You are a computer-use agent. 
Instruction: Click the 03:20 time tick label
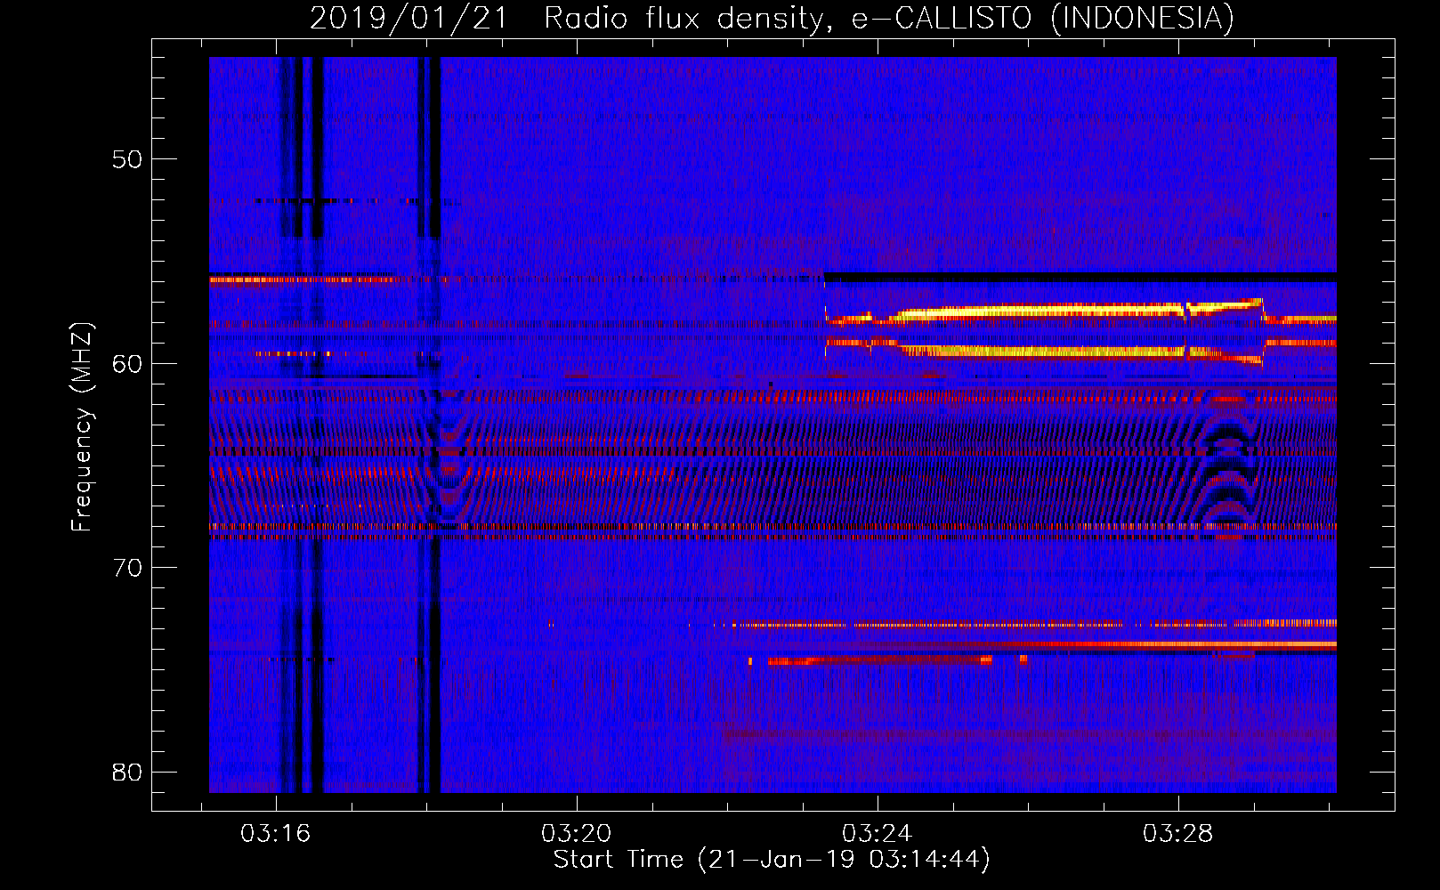click(577, 834)
